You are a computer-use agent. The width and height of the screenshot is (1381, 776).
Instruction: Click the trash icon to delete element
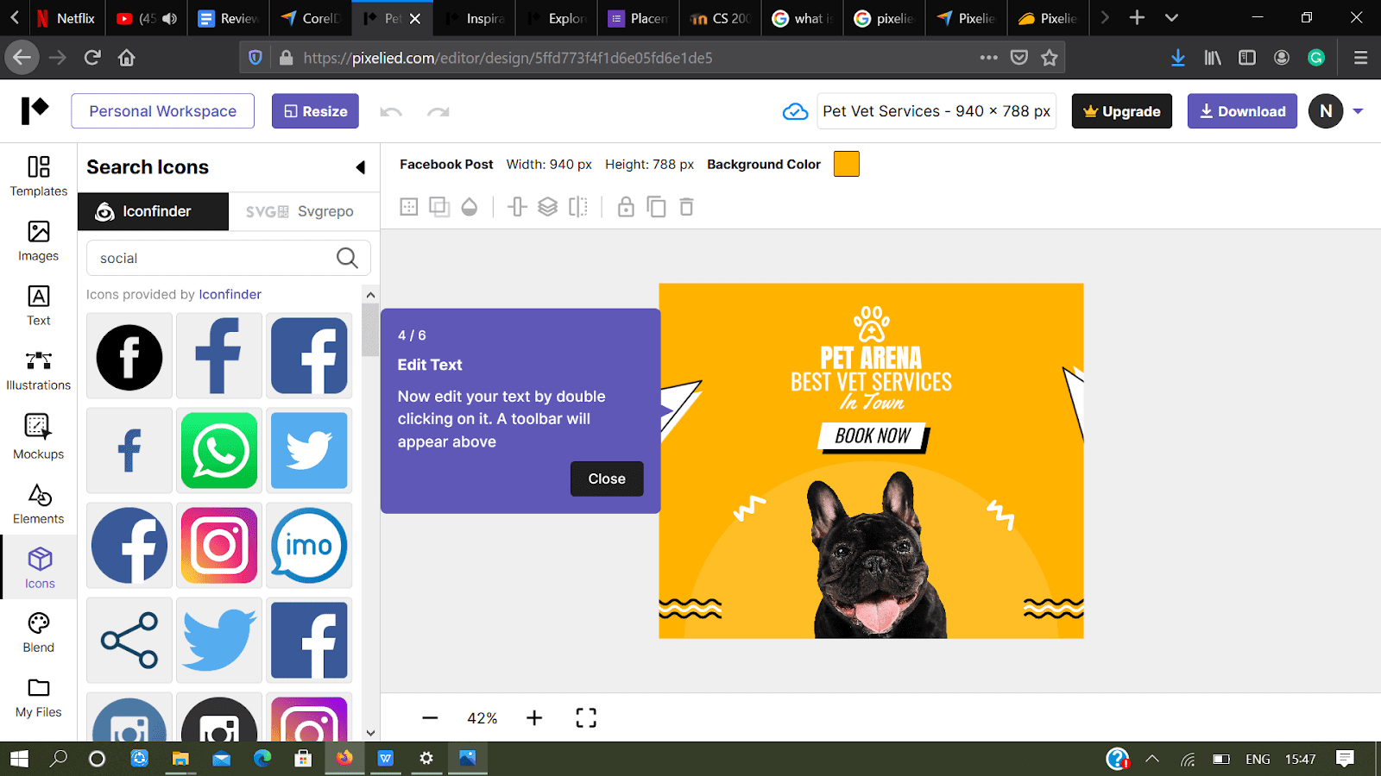686,207
